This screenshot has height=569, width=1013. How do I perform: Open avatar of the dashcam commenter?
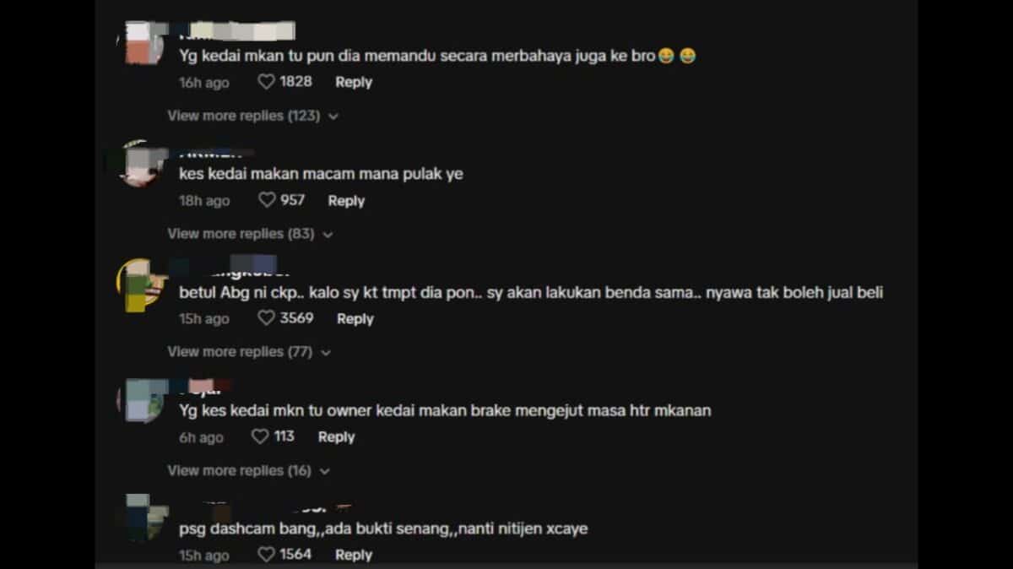(x=145, y=518)
